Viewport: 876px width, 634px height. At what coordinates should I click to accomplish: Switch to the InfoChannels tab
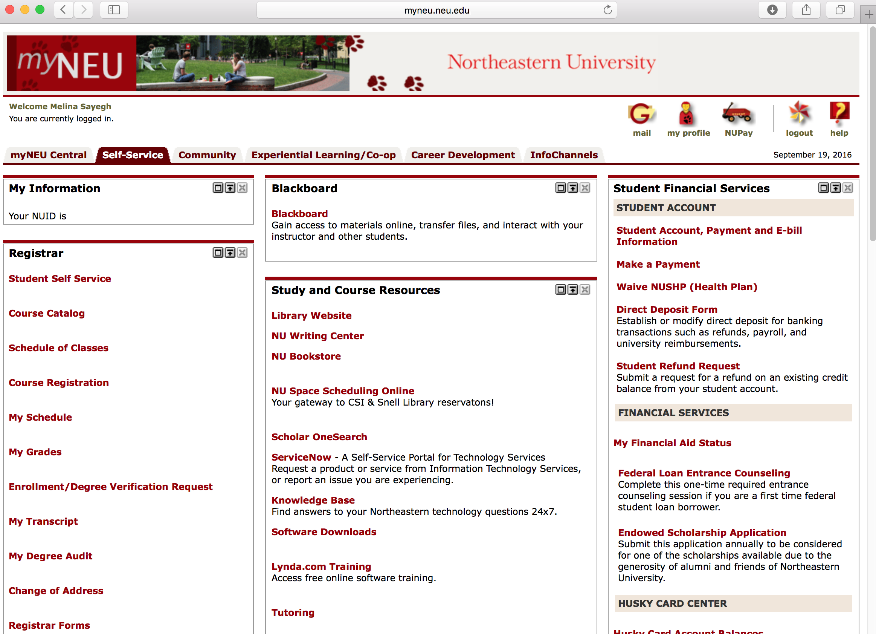(x=564, y=155)
